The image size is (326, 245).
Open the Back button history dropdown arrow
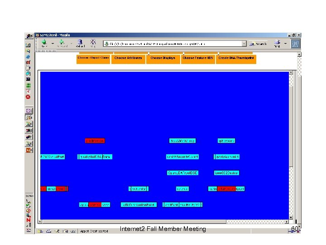tap(53, 44)
